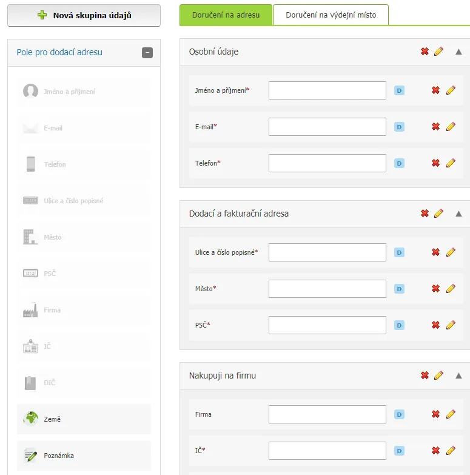Viewport: 470px width, 475px height.
Task: Collapse the Nakupuji na firmu section
Action: click(458, 376)
